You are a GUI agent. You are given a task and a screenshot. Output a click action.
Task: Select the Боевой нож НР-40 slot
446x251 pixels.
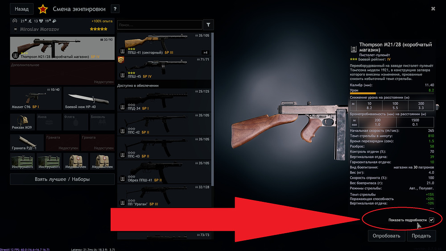(89, 98)
